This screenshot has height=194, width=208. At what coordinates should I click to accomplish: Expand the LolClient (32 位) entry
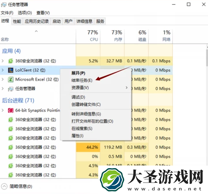pos(3,70)
